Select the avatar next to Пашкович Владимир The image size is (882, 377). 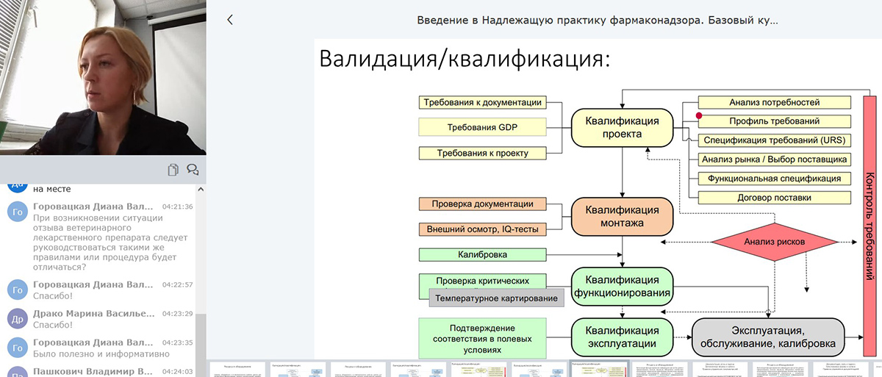(x=18, y=373)
